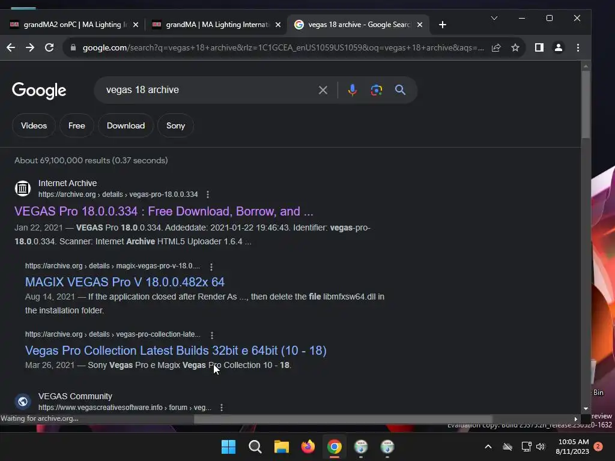Share this page using the share icon
Image resolution: width=615 pixels, height=461 pixels.
495,47
